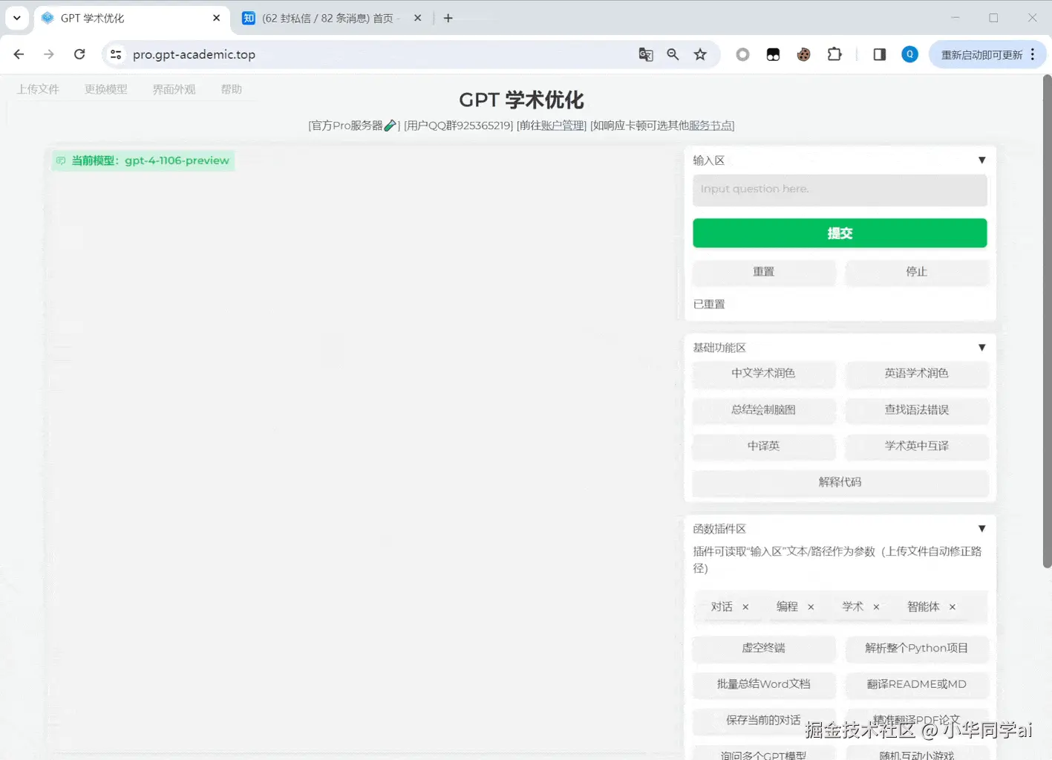
Task: Click the browser address bar URL
Action: tap(194, 54)
